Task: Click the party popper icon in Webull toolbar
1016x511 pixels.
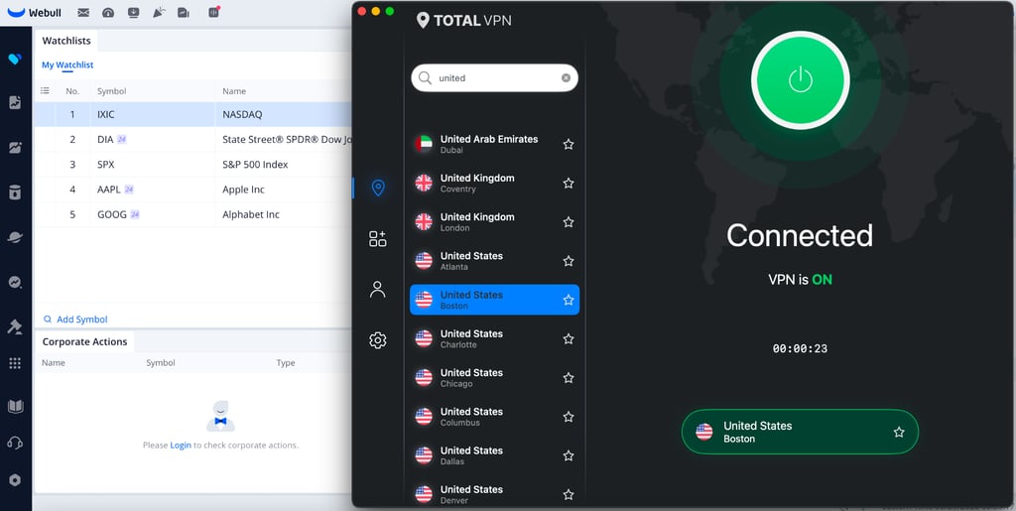Action: [x=159, y=12]
